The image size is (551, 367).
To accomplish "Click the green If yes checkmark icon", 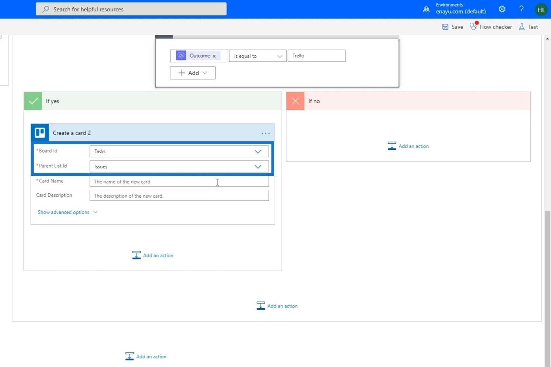I will click(x=33, y=101).
